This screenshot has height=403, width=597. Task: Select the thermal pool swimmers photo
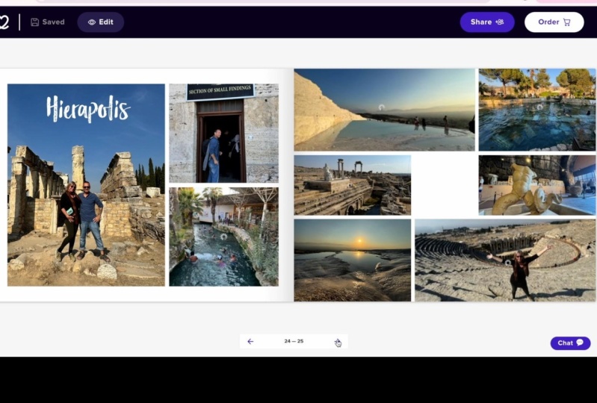click(x=224, y=237)
